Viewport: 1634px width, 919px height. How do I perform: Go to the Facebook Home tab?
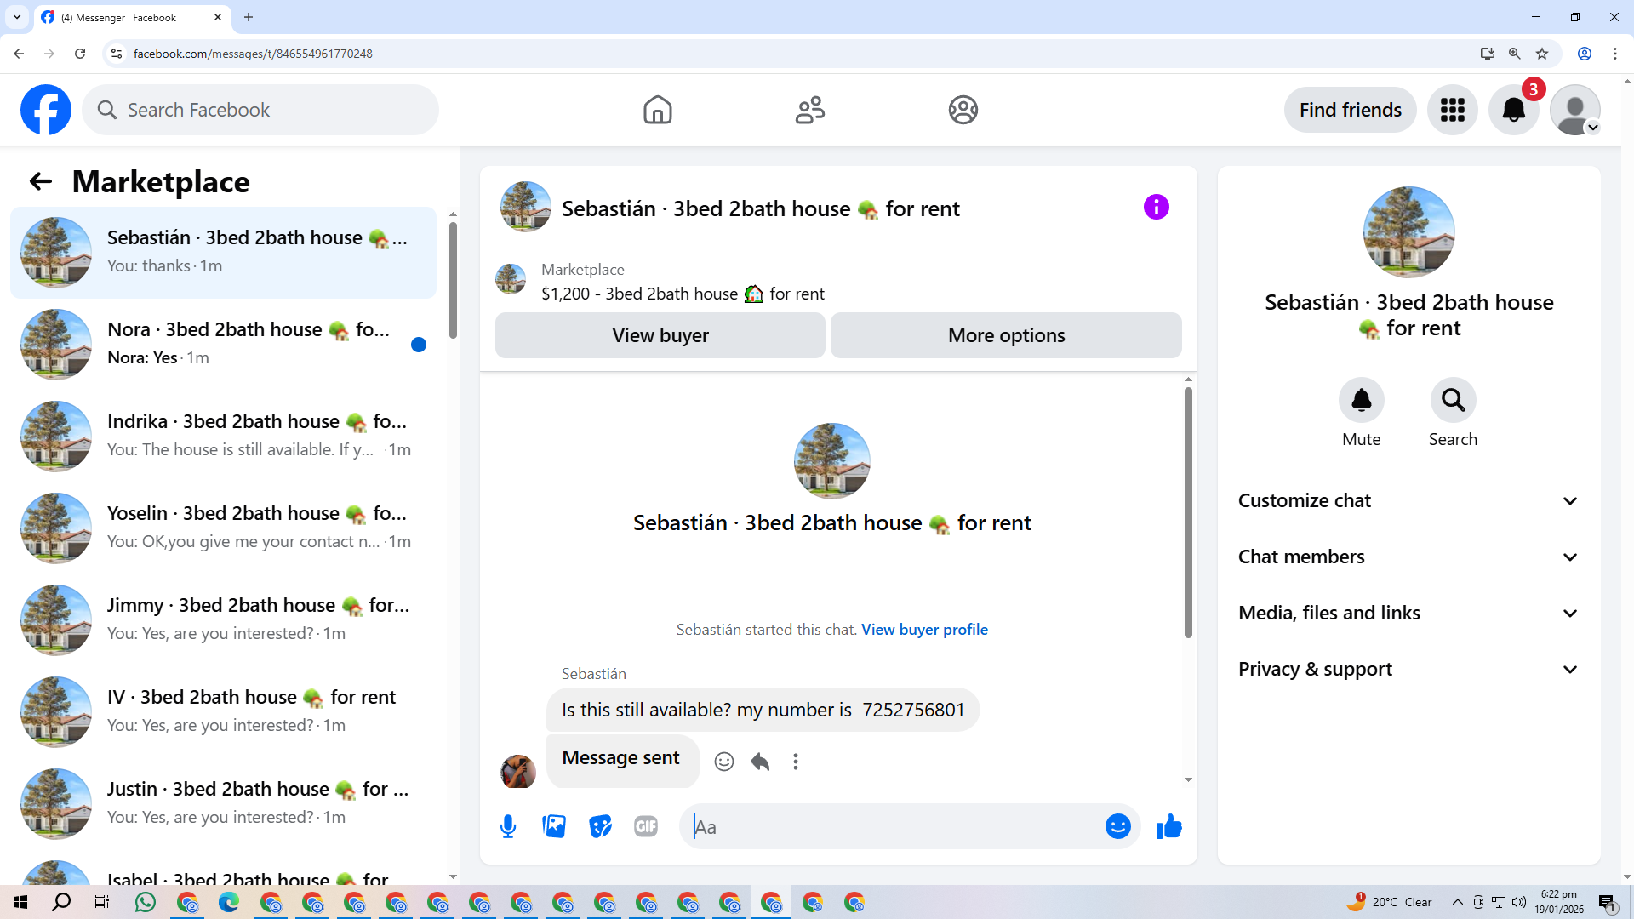click(657, 110)
